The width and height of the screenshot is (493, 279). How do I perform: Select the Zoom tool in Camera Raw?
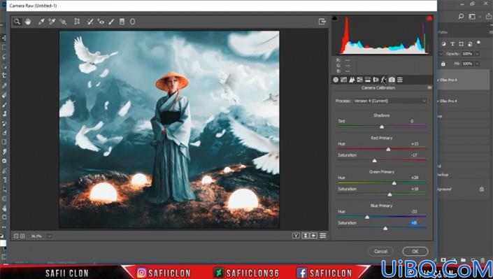(x=17, y=22)
